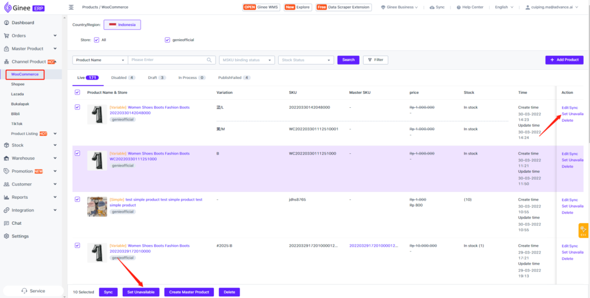Screen dimensions: 590x298
Task: Open TikTok under Channel Product
Action: 17,123
